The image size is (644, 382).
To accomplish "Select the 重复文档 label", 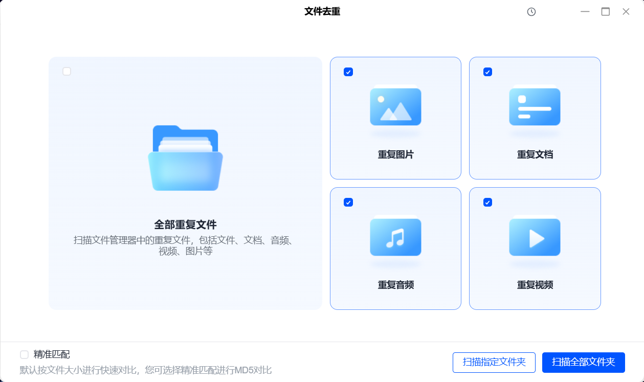I will pyautogui.click(x=535, y=154).
